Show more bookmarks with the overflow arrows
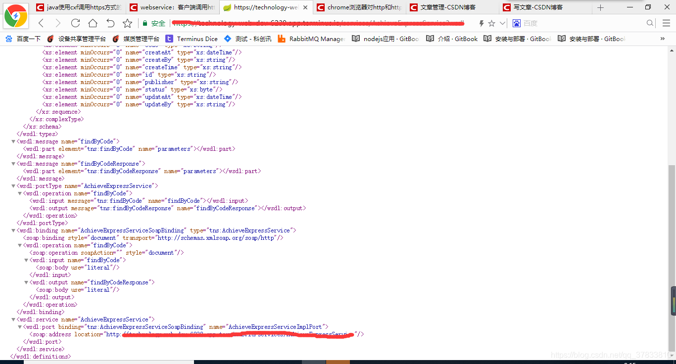The height and width of the screenshot is (364, 676). [663, 39]
